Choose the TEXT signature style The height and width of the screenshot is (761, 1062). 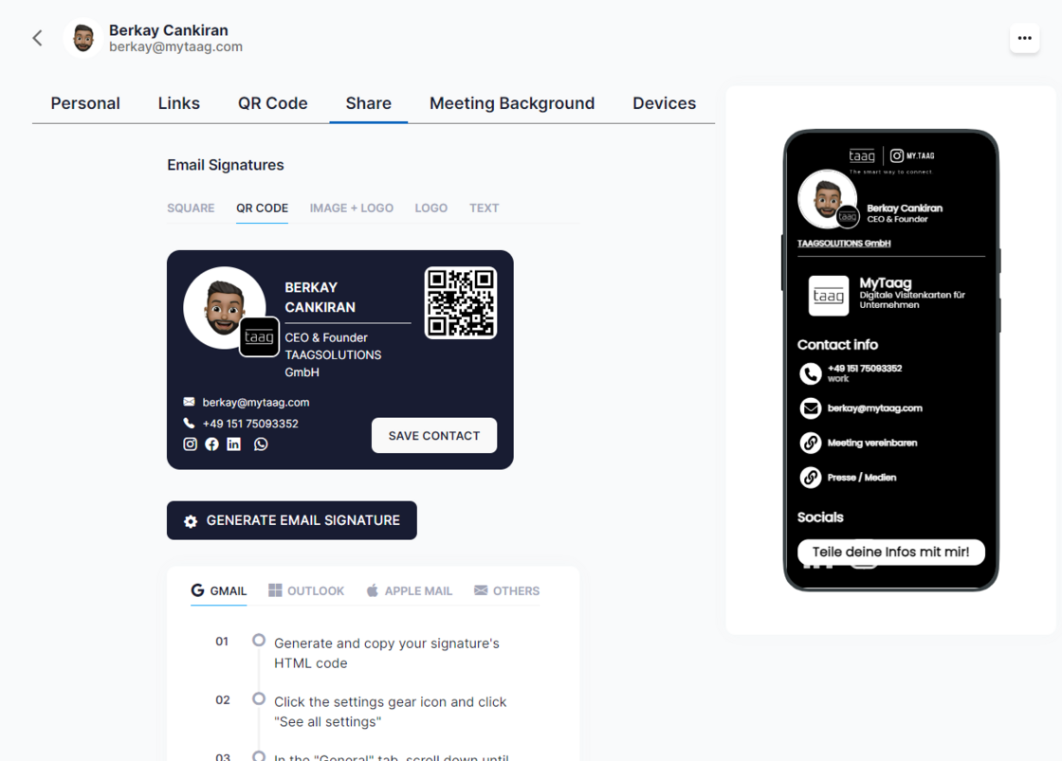[484, 208]
